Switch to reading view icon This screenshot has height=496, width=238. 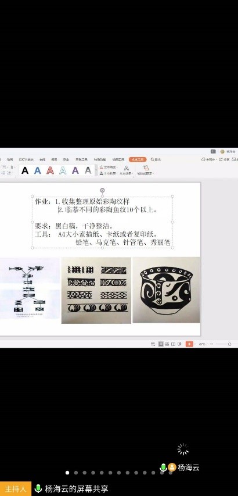pyautogui.click(x=173, y=344)
